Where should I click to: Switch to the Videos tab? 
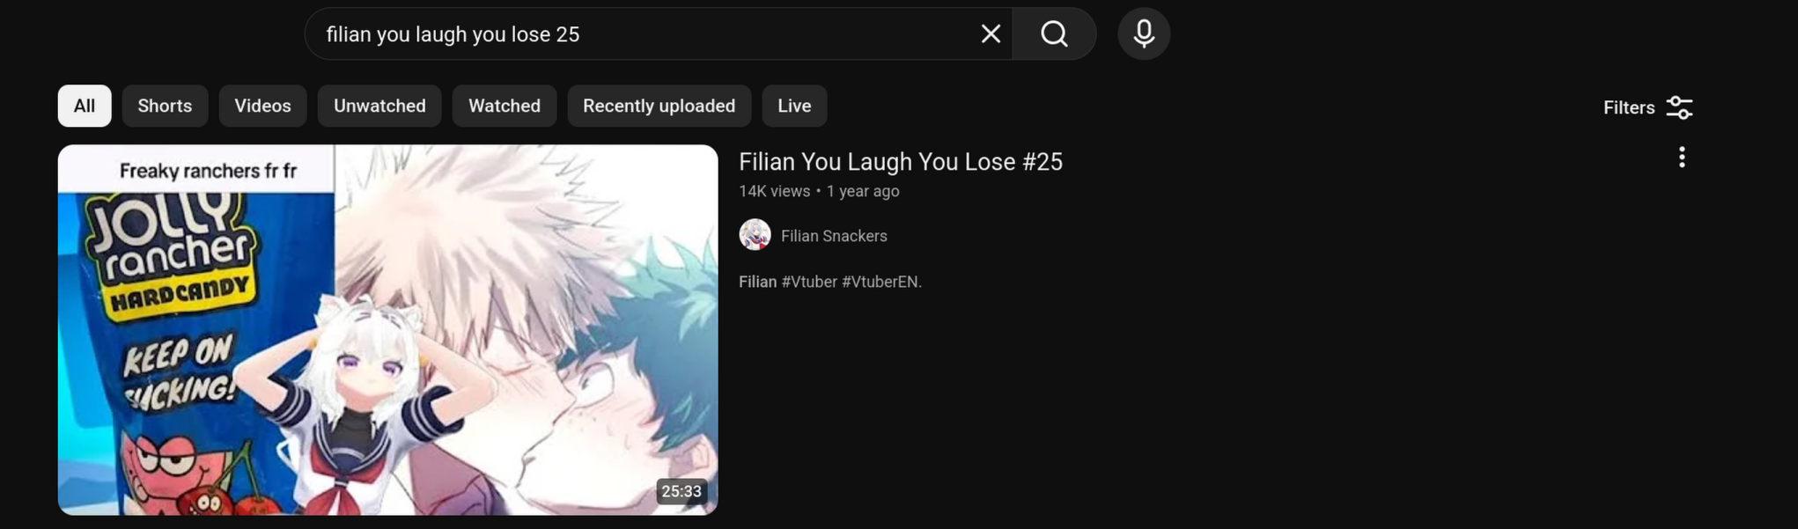(262, 106)
